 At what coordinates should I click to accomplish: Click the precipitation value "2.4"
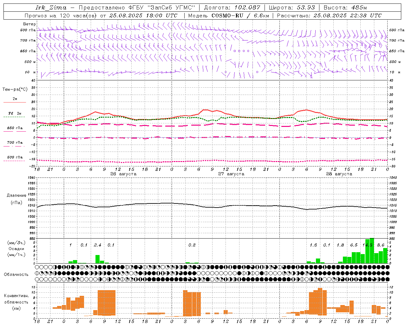click(97, 245)
